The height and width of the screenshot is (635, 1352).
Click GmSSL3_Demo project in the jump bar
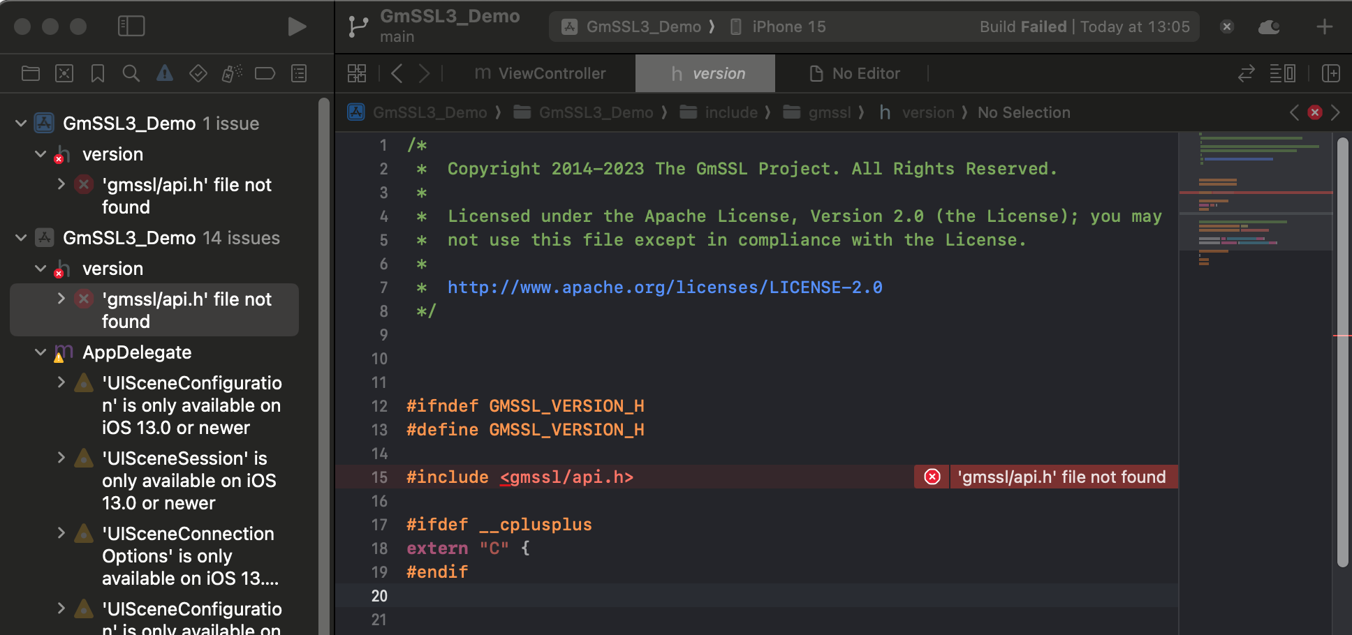418,112
